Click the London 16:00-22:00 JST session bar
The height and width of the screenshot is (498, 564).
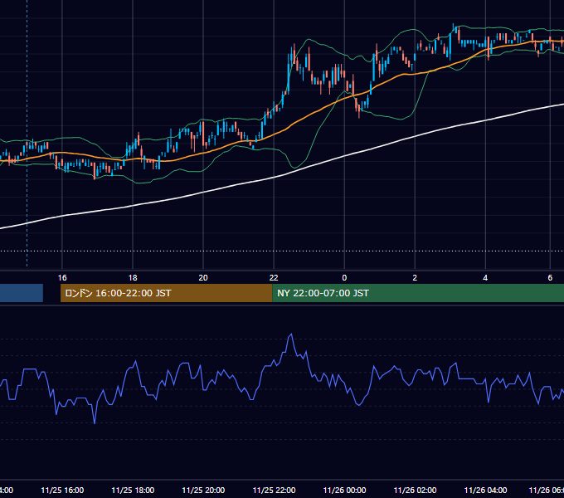click(x=167, y=293)
